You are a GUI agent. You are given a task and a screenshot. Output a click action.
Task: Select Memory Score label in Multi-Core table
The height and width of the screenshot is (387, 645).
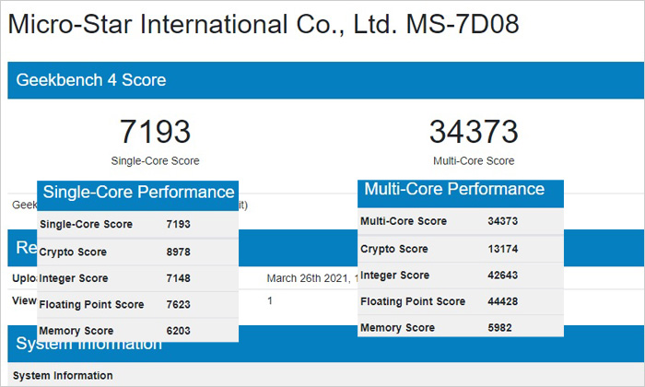point(397,328)
